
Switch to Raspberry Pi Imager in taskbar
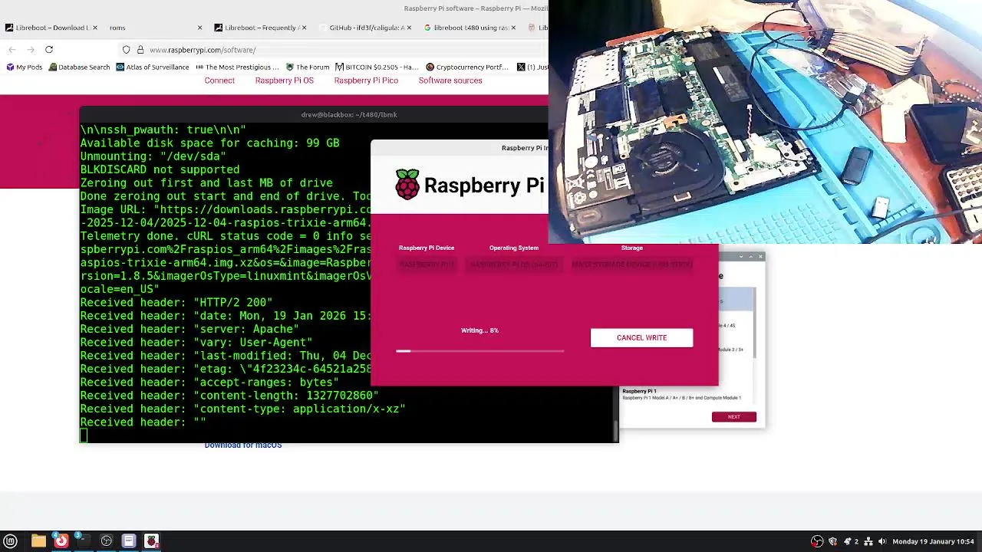[152, 541]
